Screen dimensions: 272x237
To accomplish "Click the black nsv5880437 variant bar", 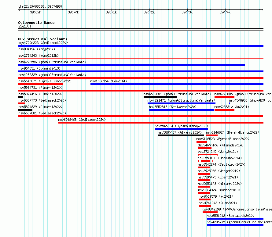I will (x=181, y=135).
